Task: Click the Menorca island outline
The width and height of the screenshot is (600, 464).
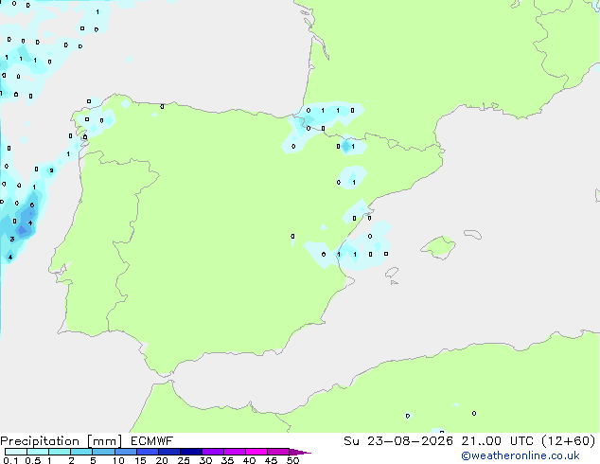Action: click(473, 234)
